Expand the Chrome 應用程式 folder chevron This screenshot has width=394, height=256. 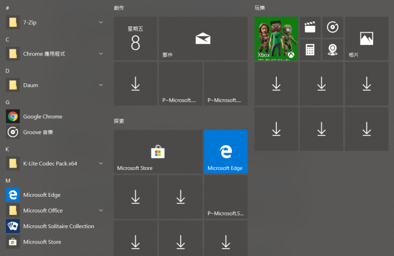coord(101,54)
